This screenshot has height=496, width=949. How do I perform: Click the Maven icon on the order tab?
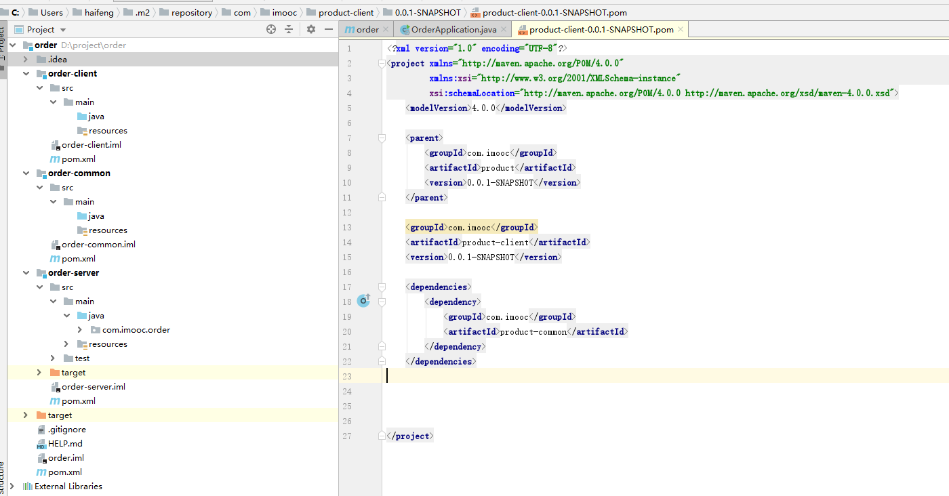coord(349,29)
